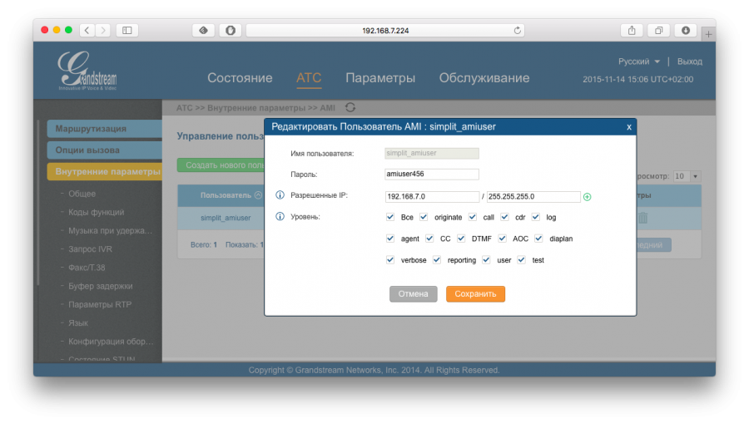Click the password field amiuser456
The height and width of the screenshot is (423, 749).
[x=432, y=174]
